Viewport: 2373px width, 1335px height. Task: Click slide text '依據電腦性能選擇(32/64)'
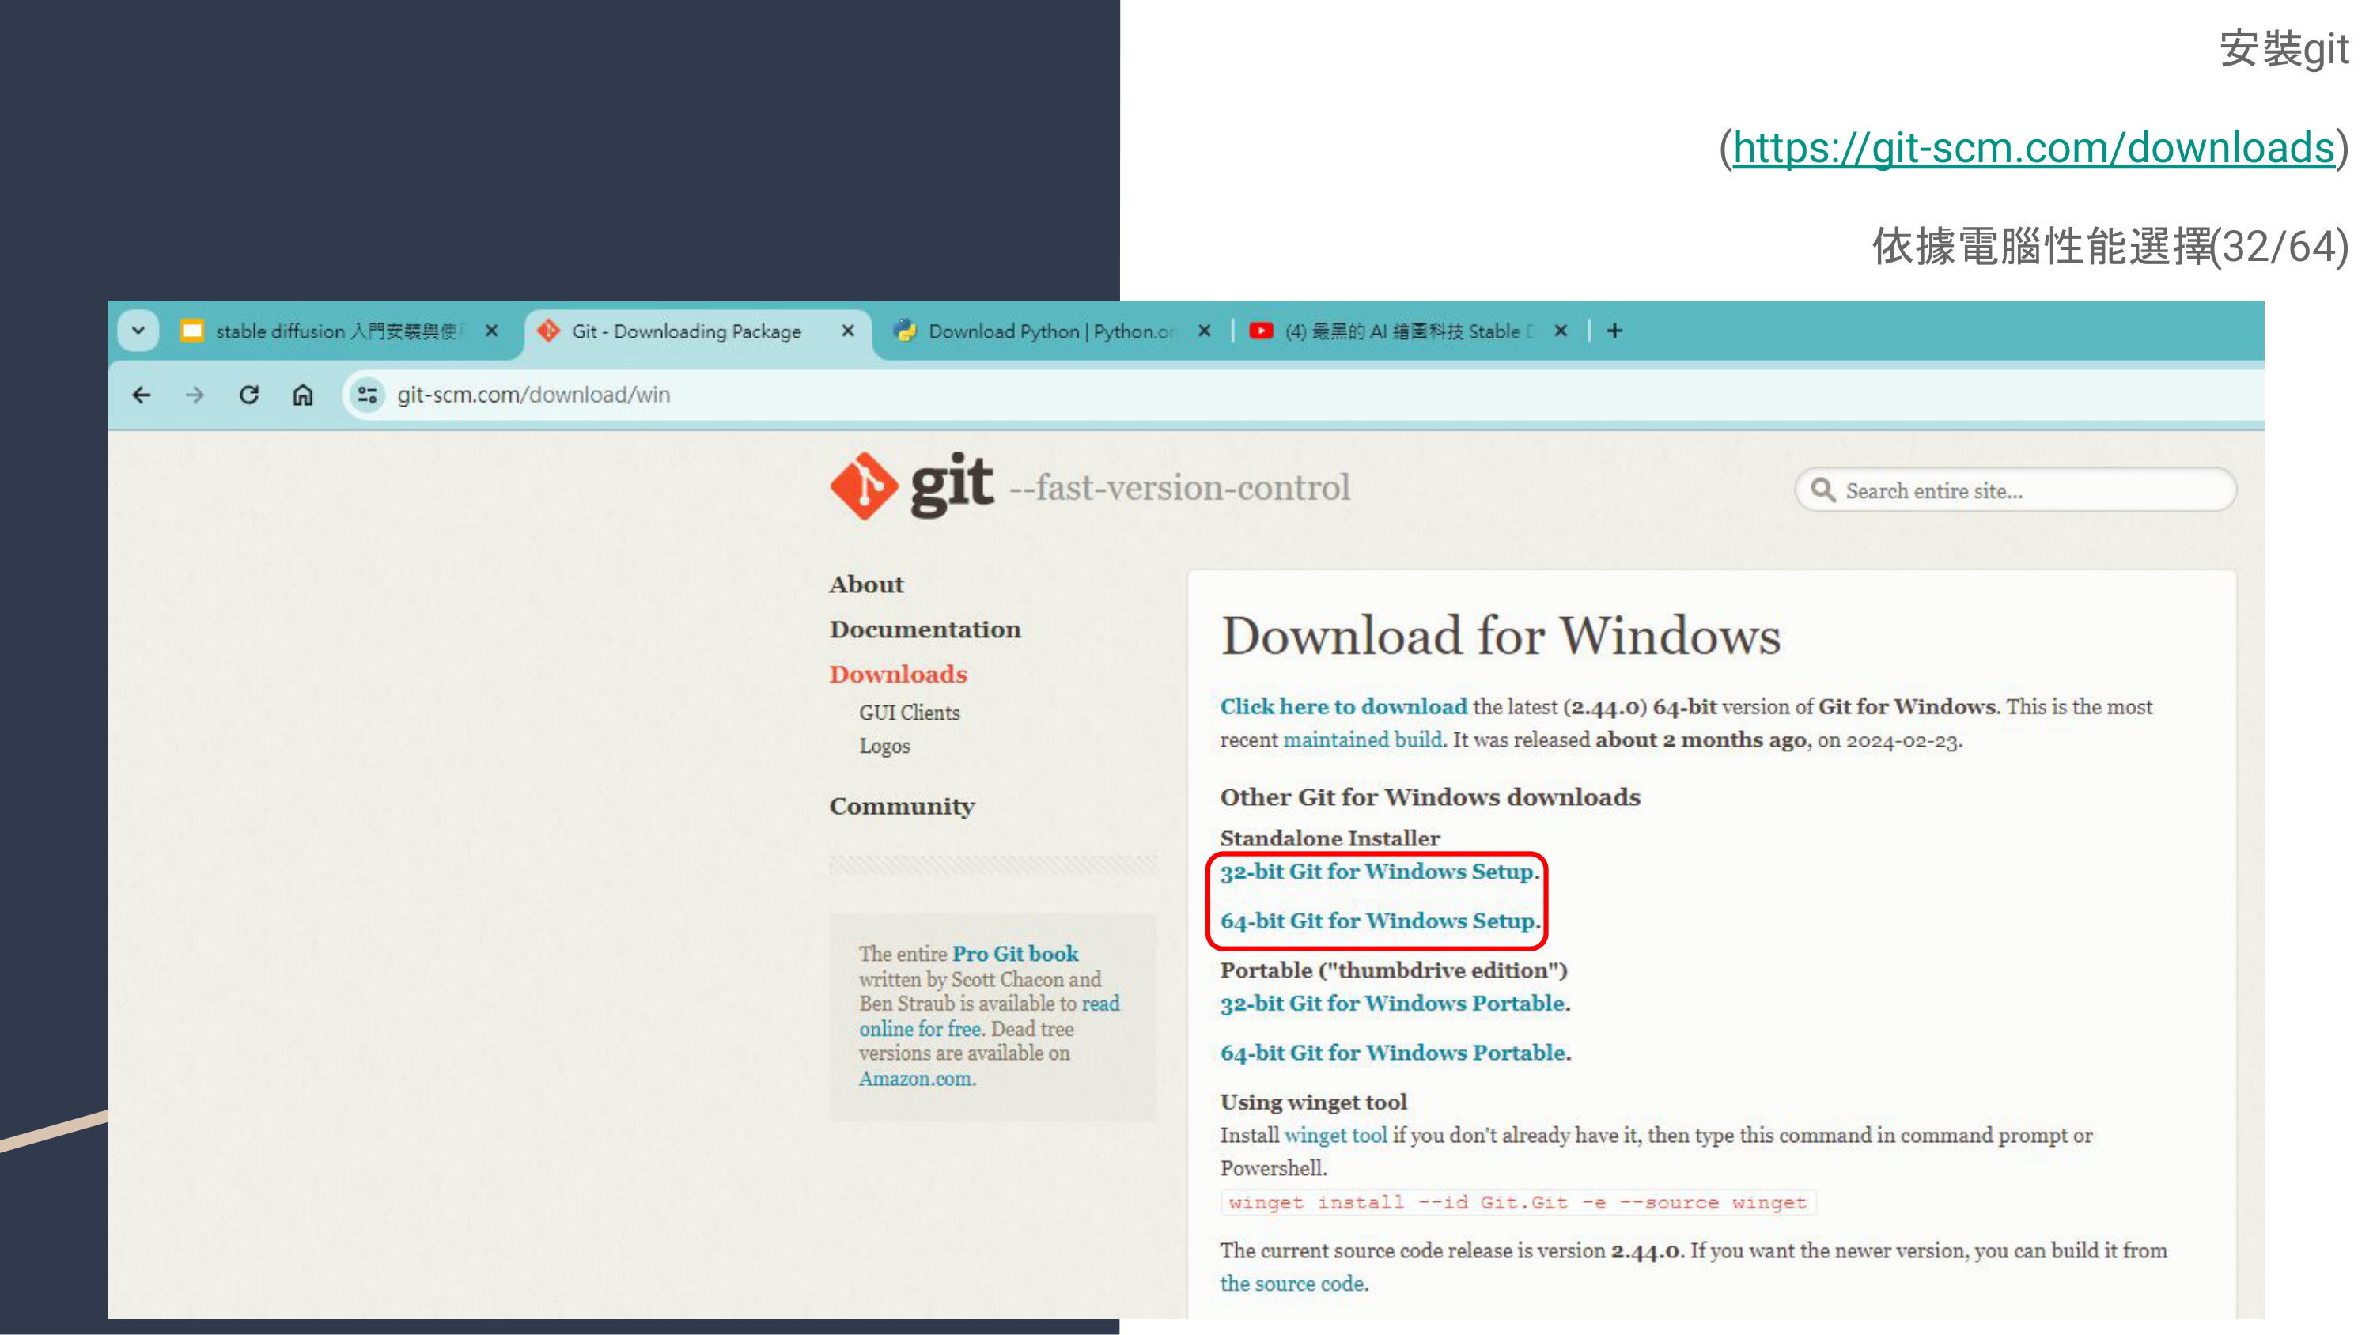2110,247
